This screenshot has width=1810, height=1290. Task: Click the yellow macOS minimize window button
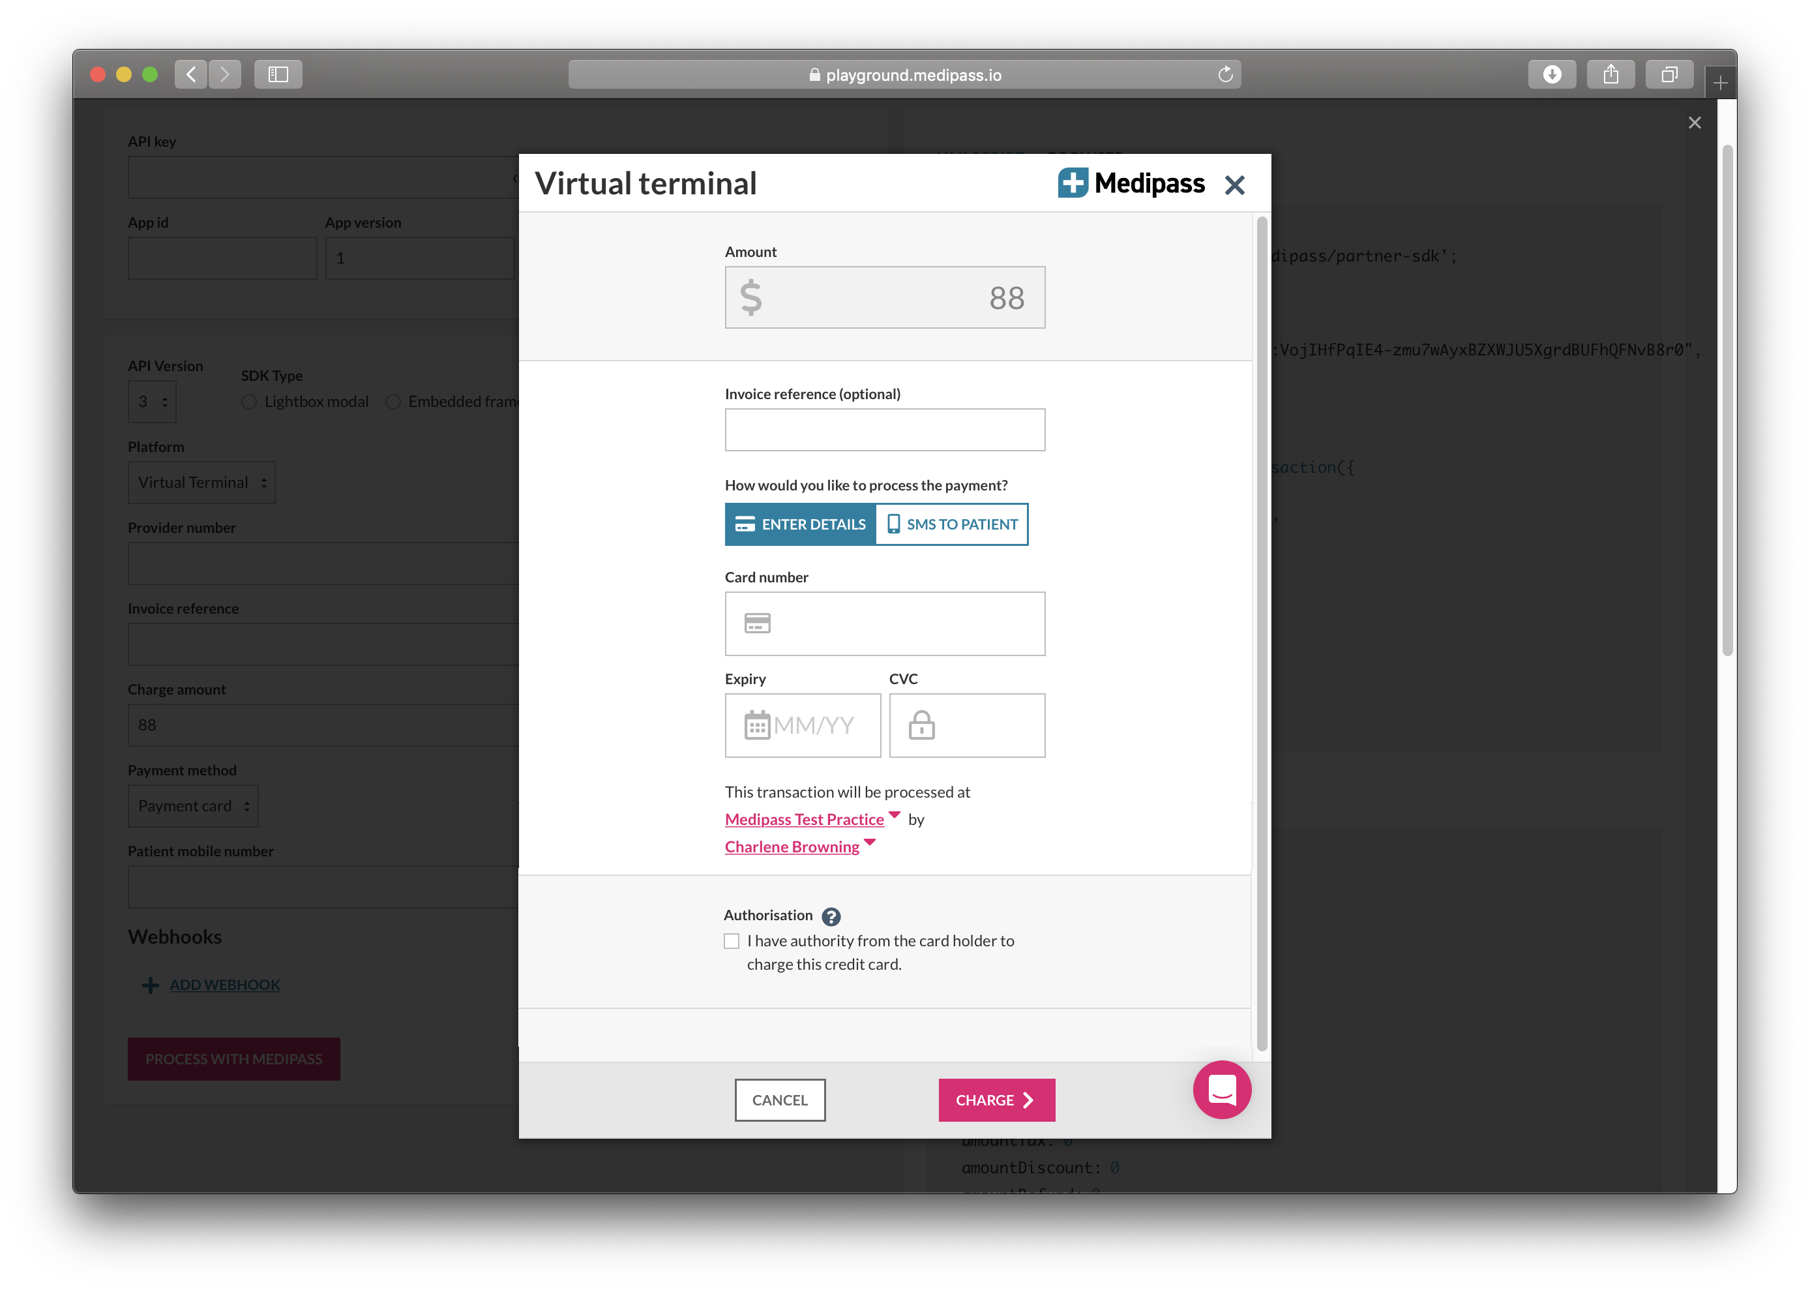(x=124, y=74)
